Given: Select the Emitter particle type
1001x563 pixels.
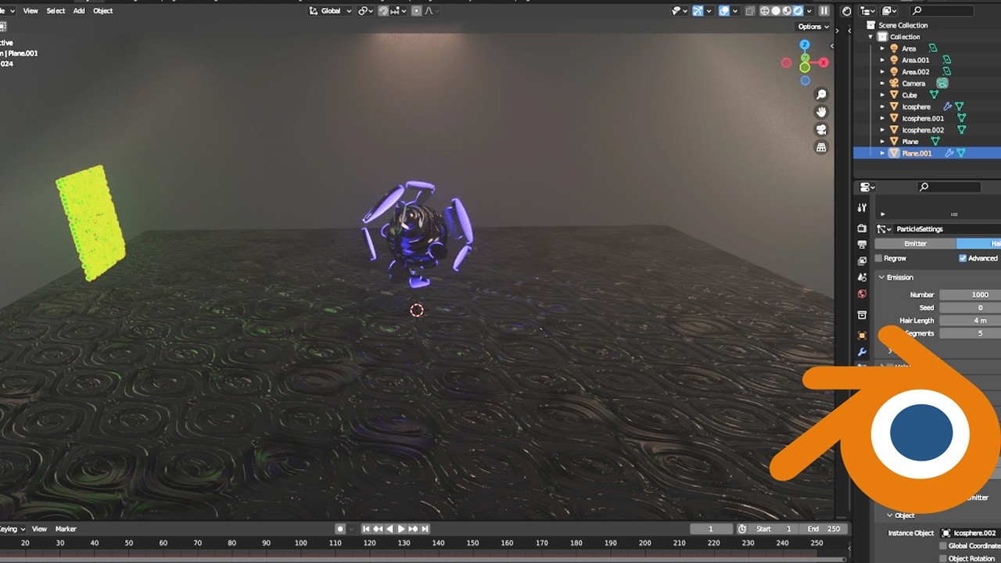Looking at the screenshot, I should (915, 244).
